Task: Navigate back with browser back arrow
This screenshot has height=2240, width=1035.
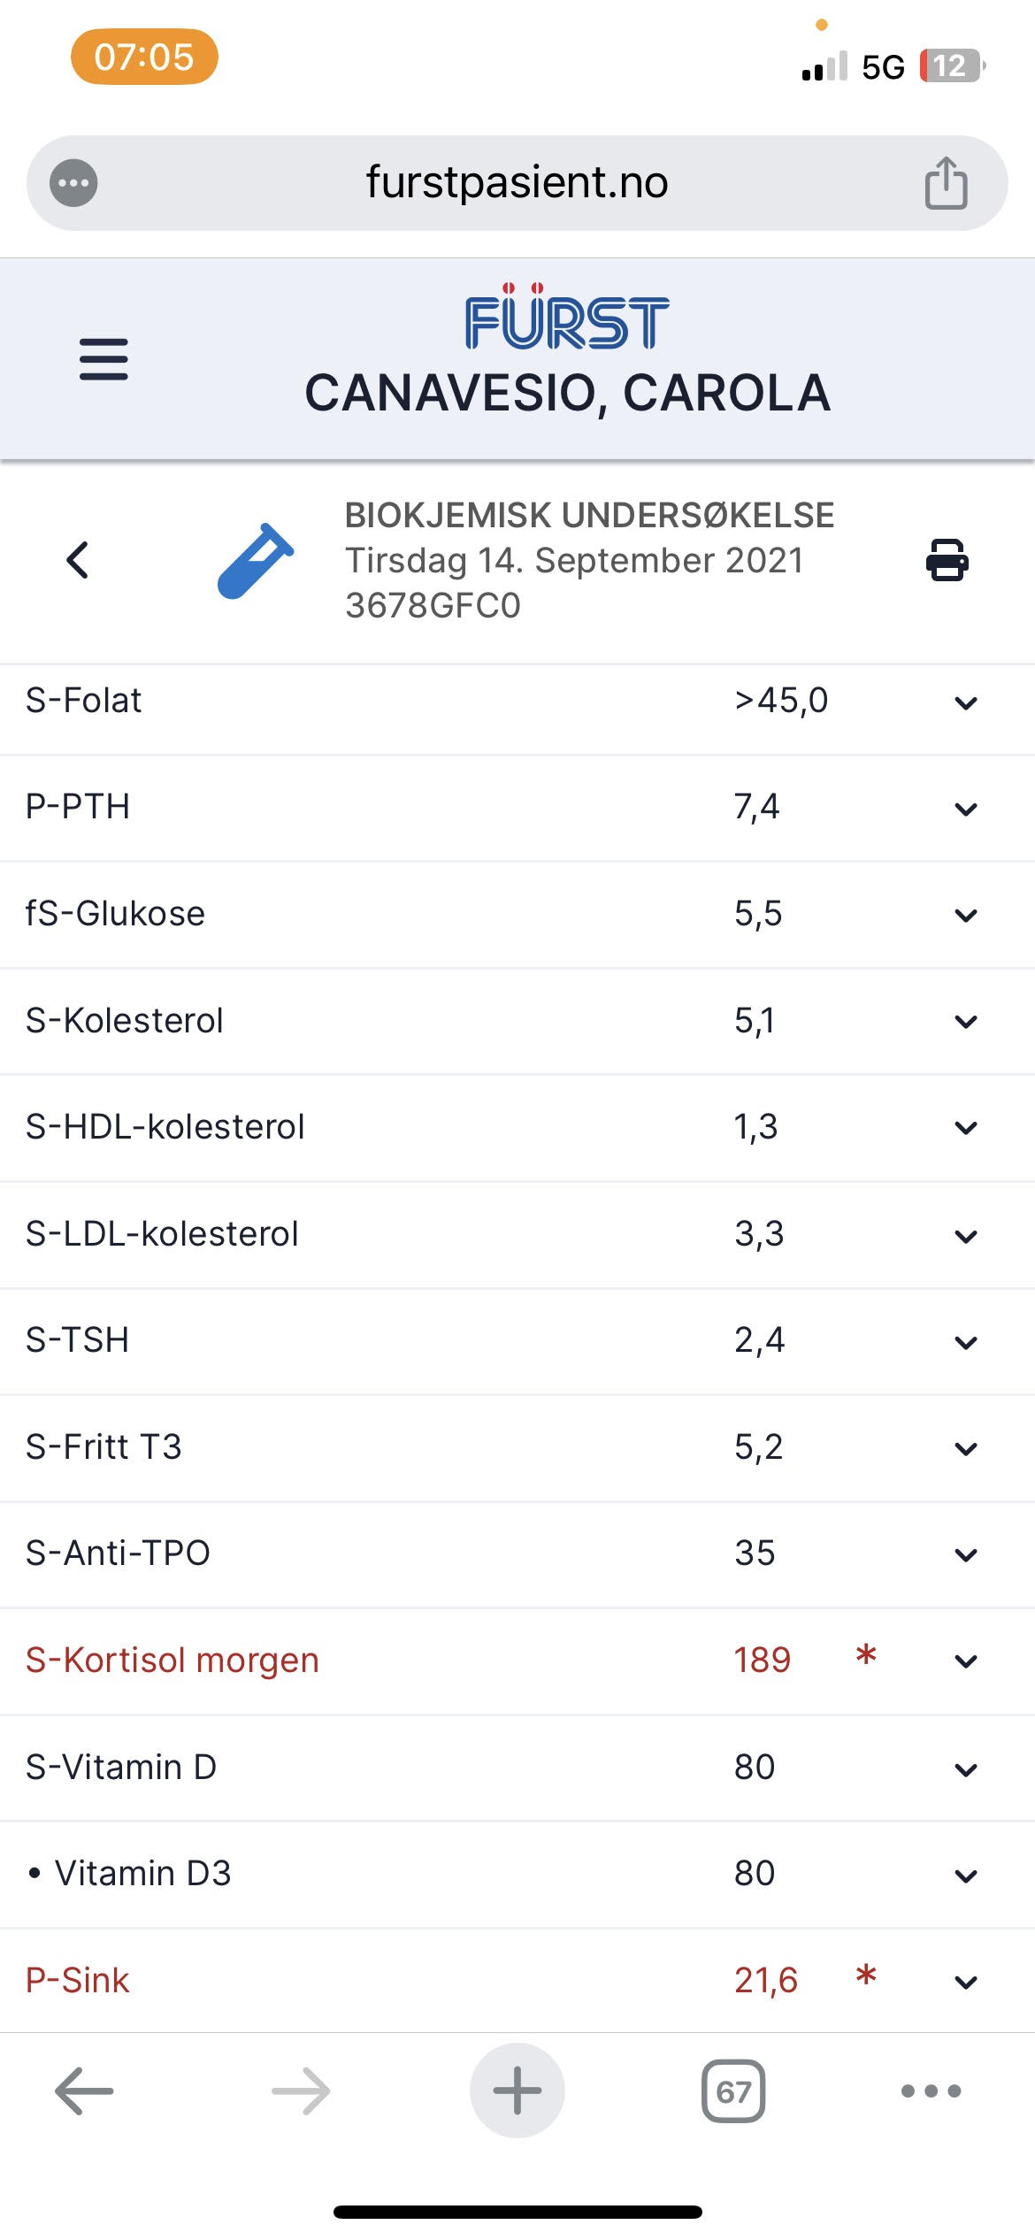Action: (84, 2091)
